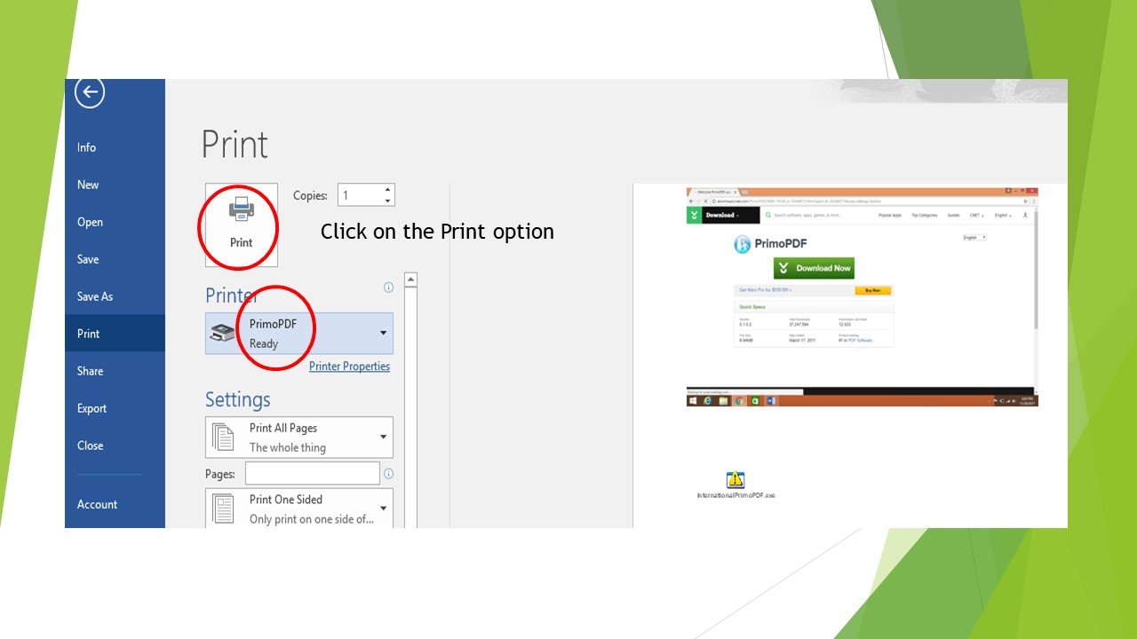Click the PrimoPDF page image in print preview

(862, 296)
